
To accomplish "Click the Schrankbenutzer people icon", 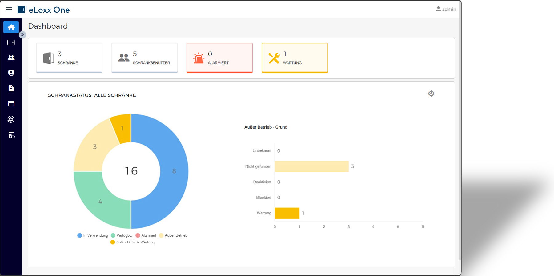I will [124, 58].
